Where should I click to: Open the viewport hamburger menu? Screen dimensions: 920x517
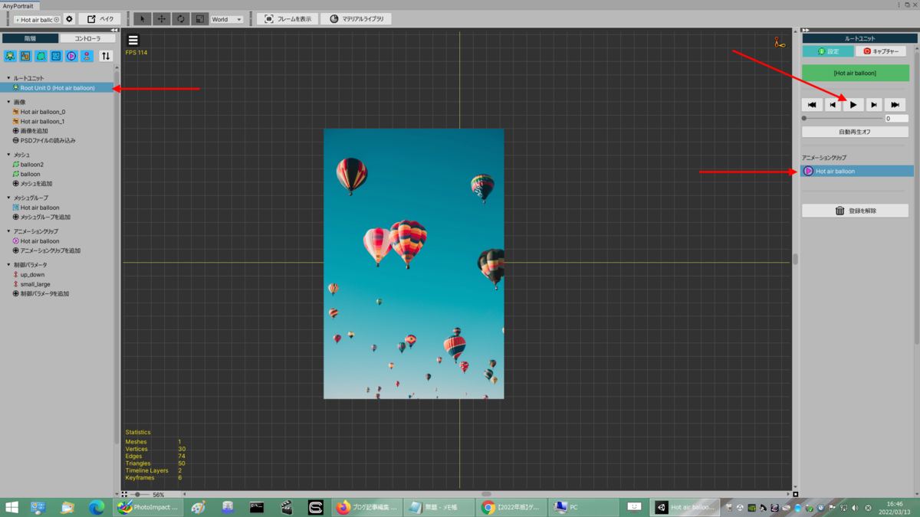(133, 41)
